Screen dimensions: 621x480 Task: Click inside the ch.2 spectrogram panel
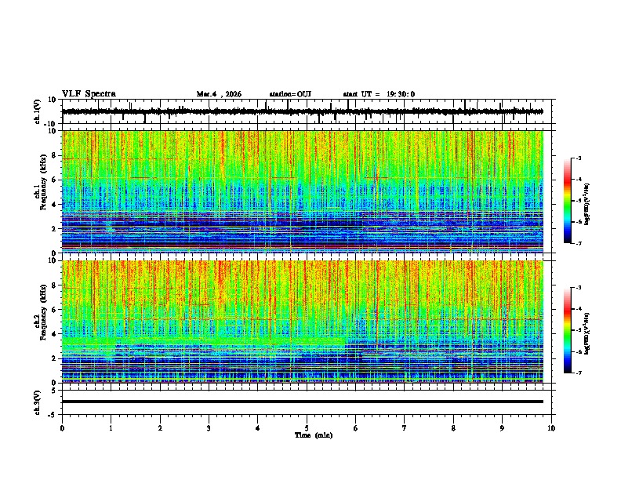point(302,322)
